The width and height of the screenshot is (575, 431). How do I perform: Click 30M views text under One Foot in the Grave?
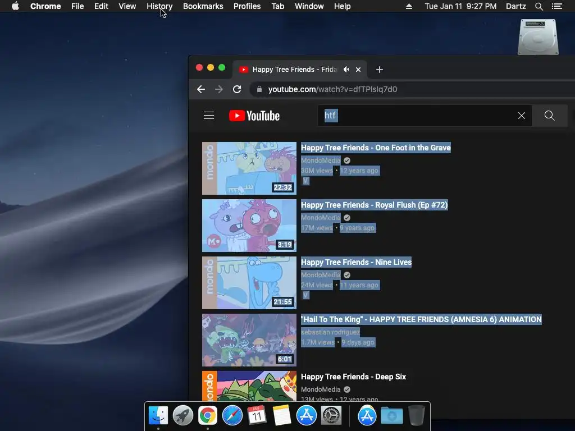tap(317, 171)
